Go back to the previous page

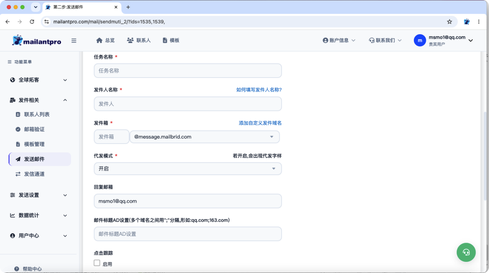(x=8, y=22)
